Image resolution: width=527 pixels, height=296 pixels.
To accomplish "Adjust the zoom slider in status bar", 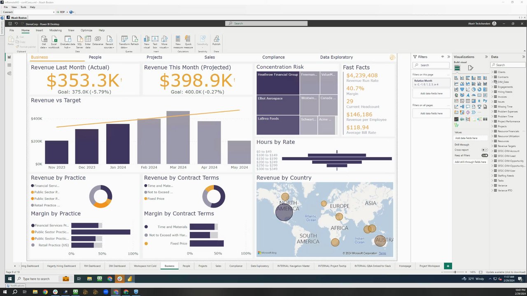I will point(455,272).
